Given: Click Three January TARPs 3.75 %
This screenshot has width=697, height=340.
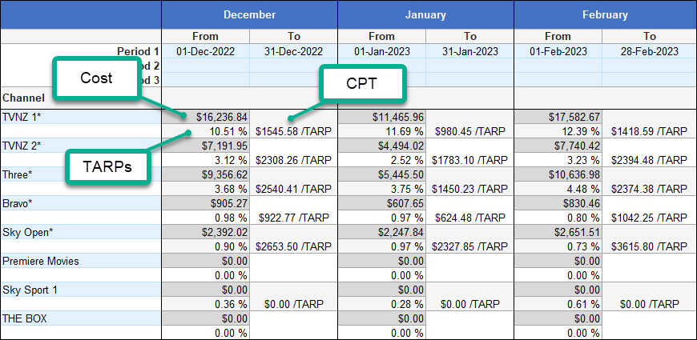Looking at the screenshot, I should click(381, 189).
